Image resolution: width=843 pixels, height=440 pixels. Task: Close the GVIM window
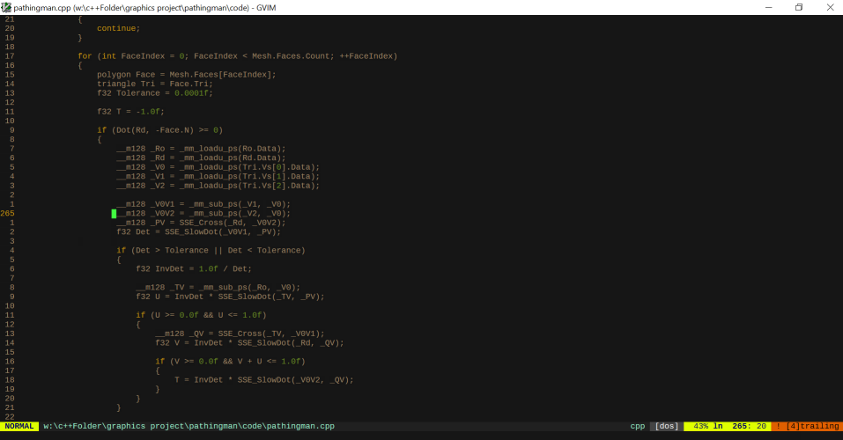[x=830, y=8]
